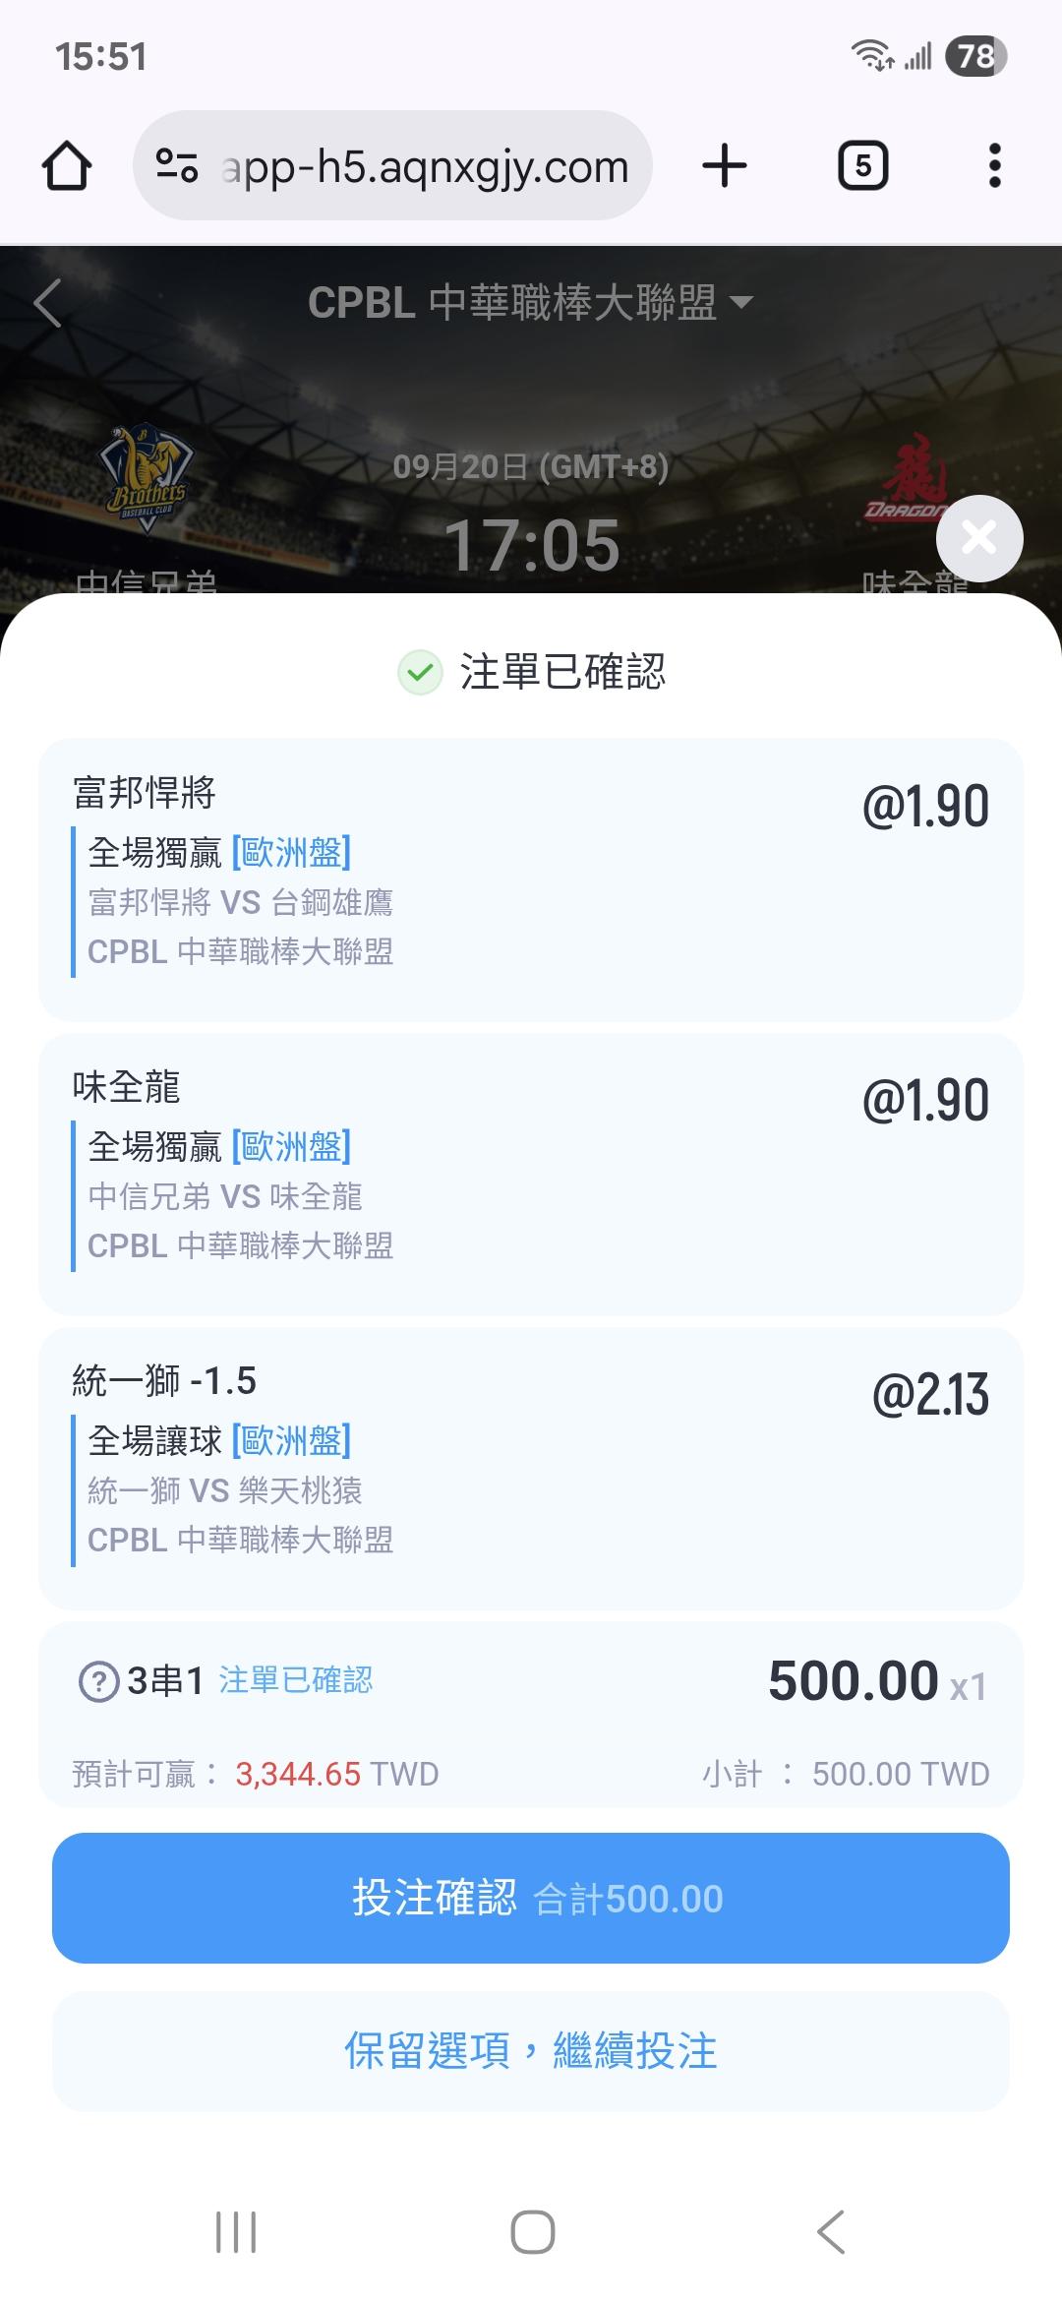Tap the browser home icon
This screenshot has height=2302, width=1062.
(67, 165)
